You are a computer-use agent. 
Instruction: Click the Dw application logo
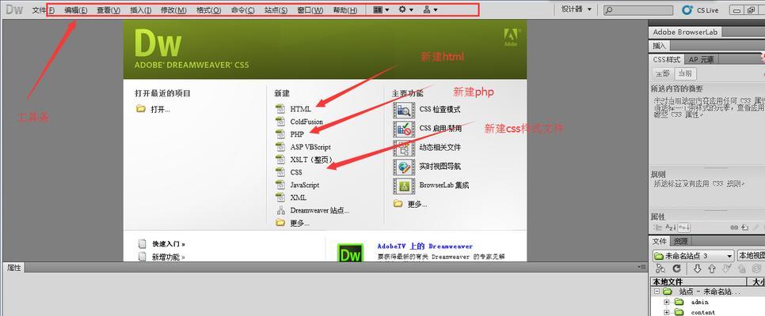pyautogui.click(x=14, y=9)
